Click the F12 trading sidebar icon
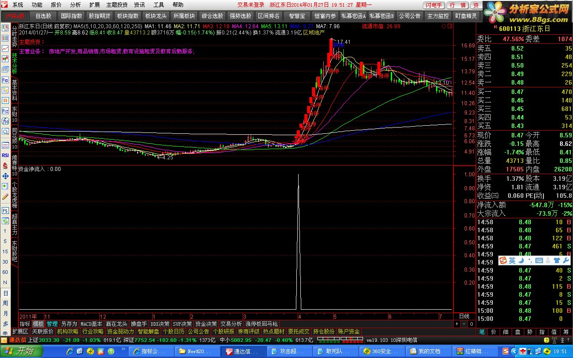The height and width of the screenshot is (358, 573). point(5,111)
